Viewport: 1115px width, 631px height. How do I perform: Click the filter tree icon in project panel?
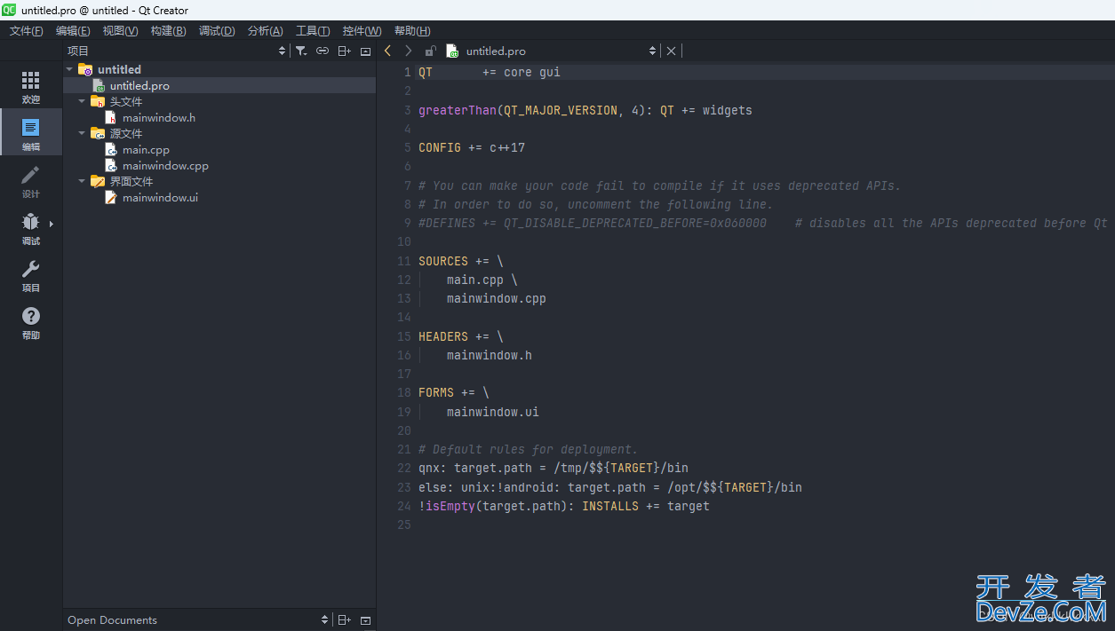tap(301, 51)
